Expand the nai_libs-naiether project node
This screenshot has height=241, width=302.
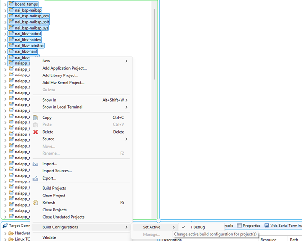(x=5, y=45)
